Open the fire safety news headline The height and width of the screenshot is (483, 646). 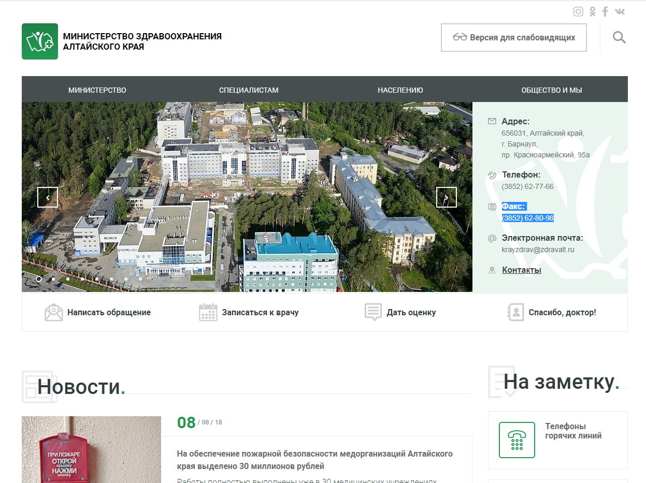[315, 460]
